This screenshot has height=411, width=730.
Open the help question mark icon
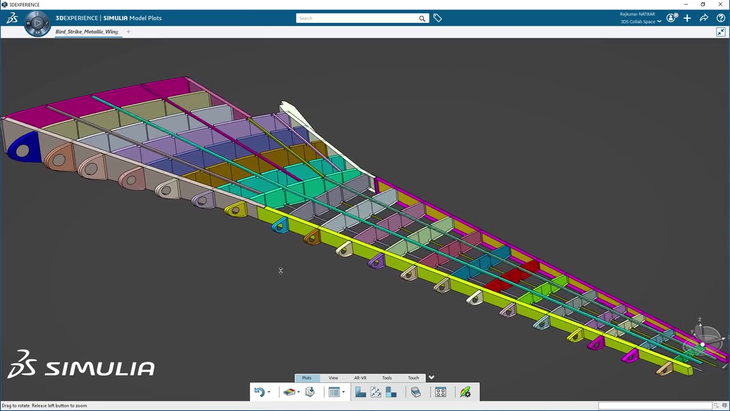click(721, 18)
